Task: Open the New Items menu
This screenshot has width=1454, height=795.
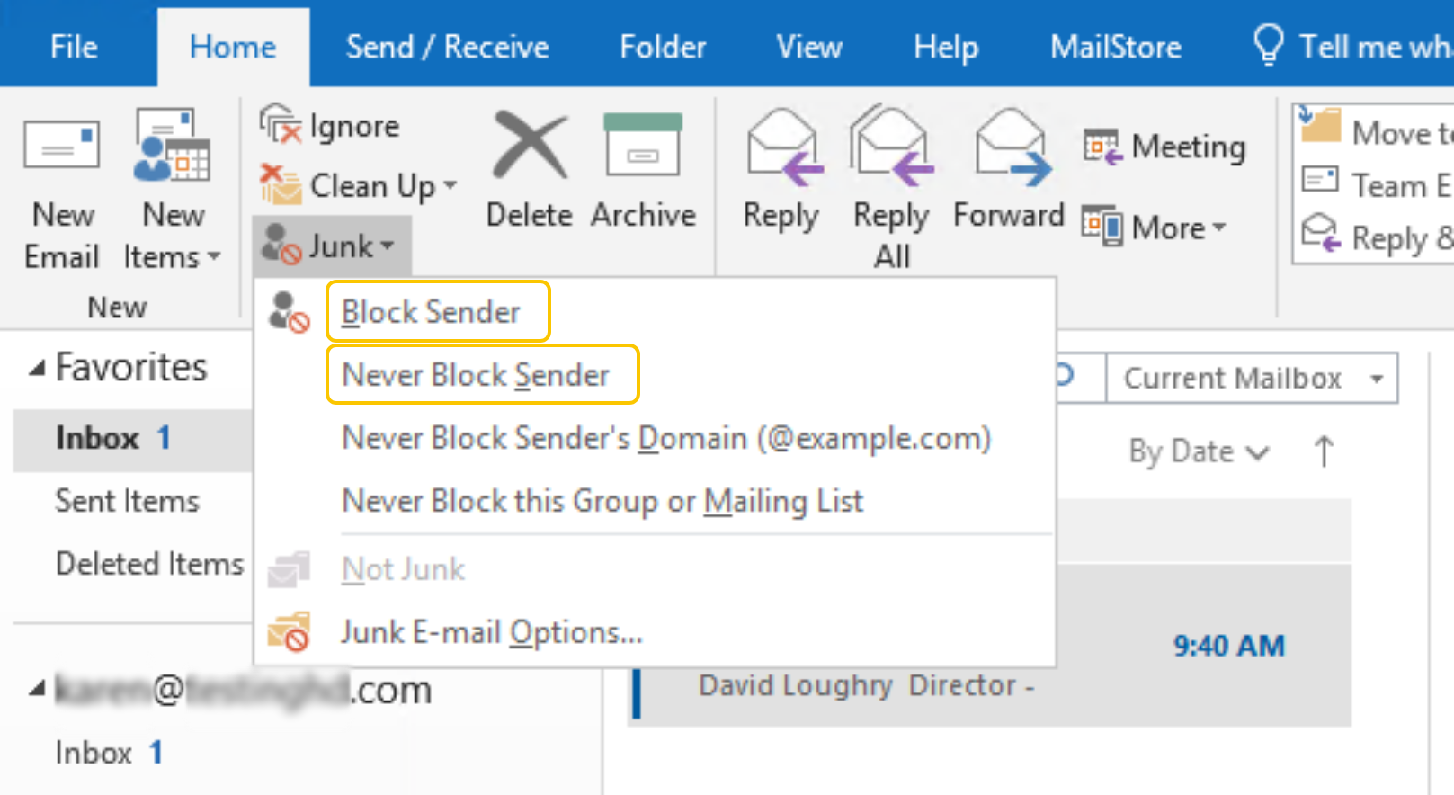Action: [x=173, y=236]
